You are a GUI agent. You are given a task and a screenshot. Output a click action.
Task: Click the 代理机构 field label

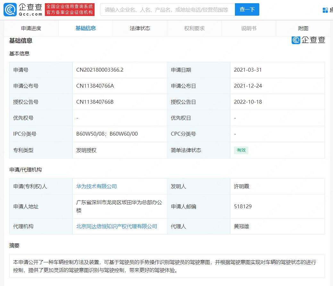(23, 226)
